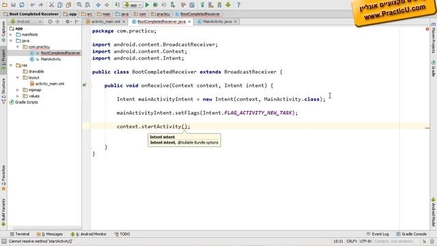Open the Maven Projects side panel
Screen dimensions: 437x246
[434, 38]
